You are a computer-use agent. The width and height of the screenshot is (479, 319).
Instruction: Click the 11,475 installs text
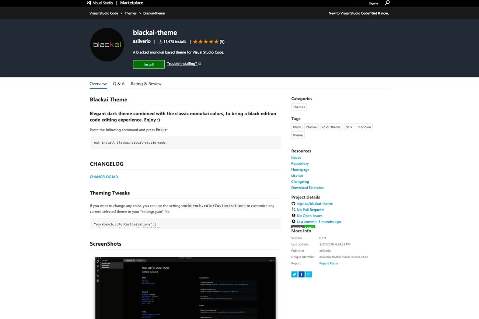[175, 42]
